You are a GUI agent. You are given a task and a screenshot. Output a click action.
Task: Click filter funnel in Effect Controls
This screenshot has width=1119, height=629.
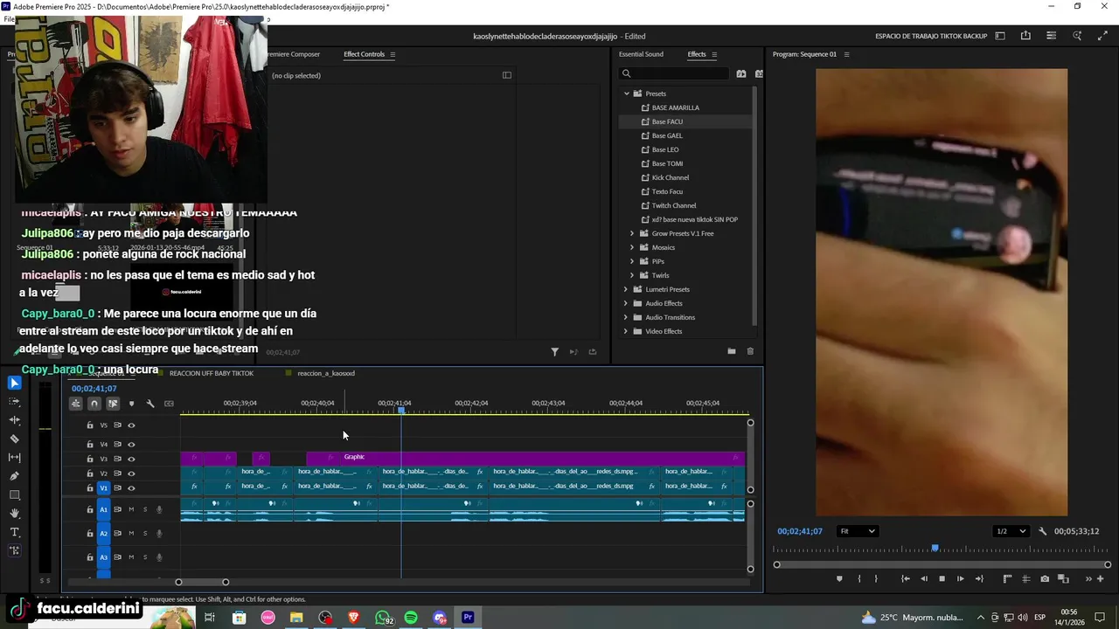point(554,352)
